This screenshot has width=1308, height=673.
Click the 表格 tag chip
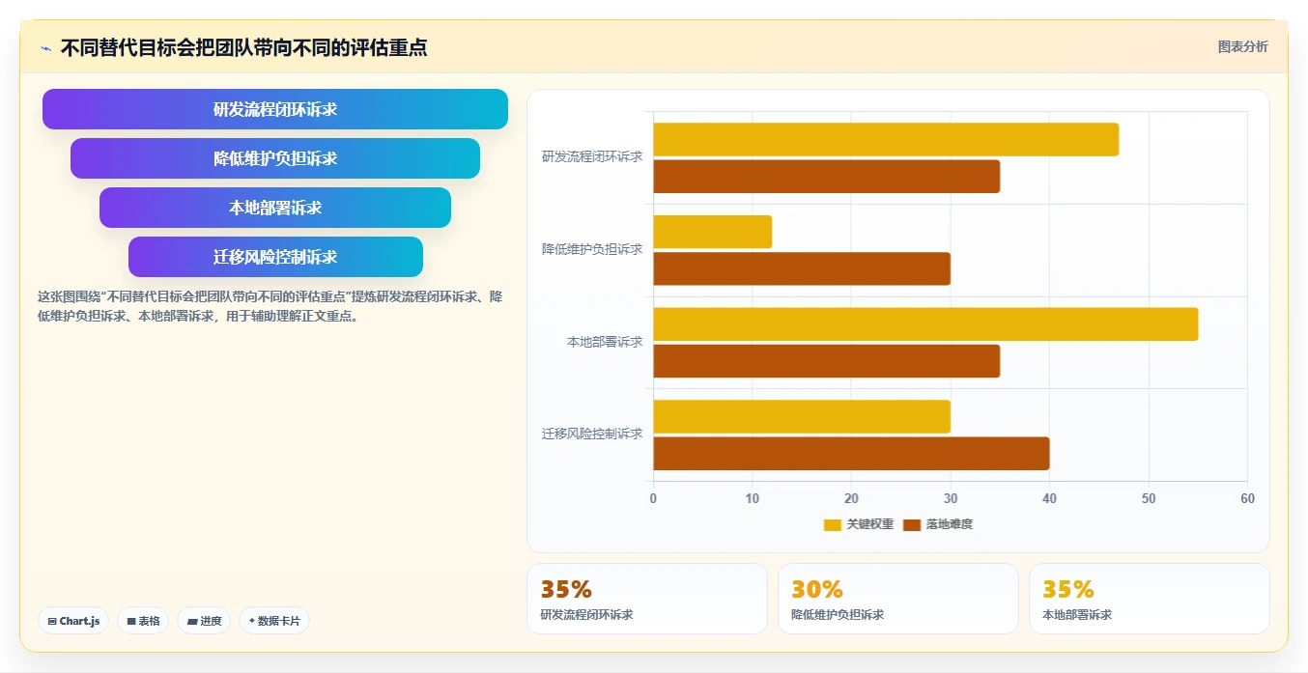tap(143, 621)
